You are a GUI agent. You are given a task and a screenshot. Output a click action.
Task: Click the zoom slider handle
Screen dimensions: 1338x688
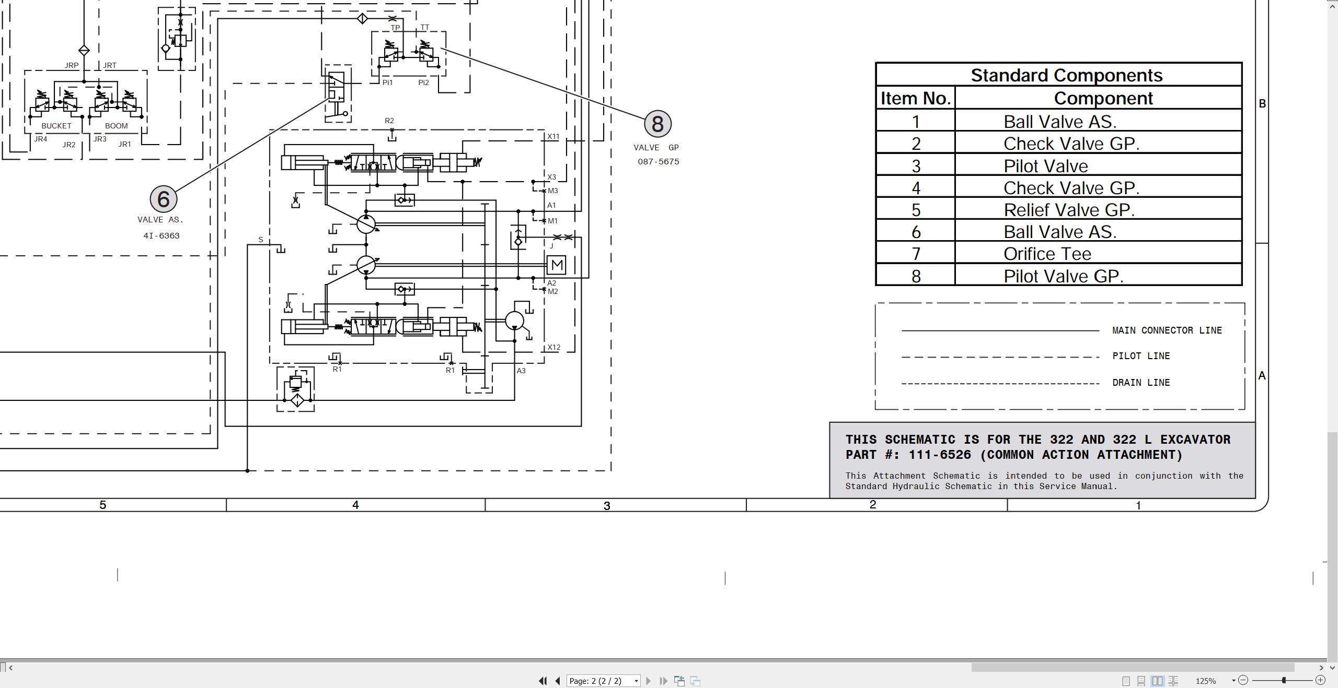click(1284, 680)
